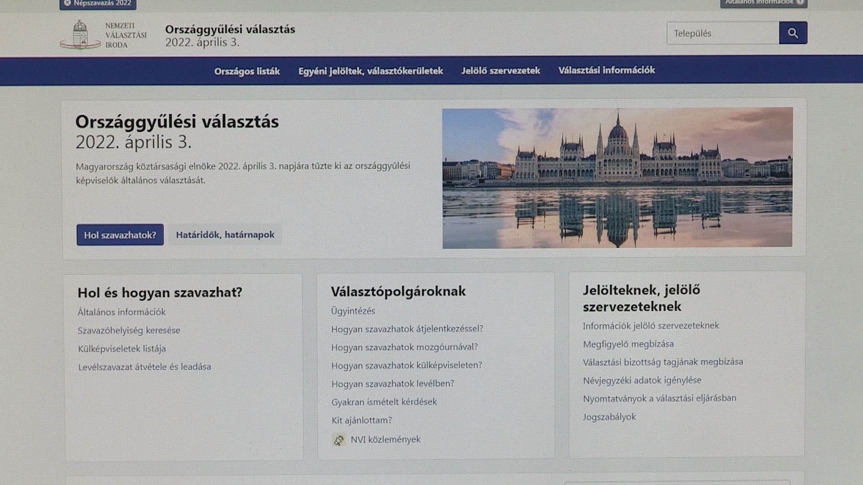Viewport: 863px width, 485px height.
Task: Open Egyéni jelöltek, választókerületek menu
Action: (x=370, y=71)
